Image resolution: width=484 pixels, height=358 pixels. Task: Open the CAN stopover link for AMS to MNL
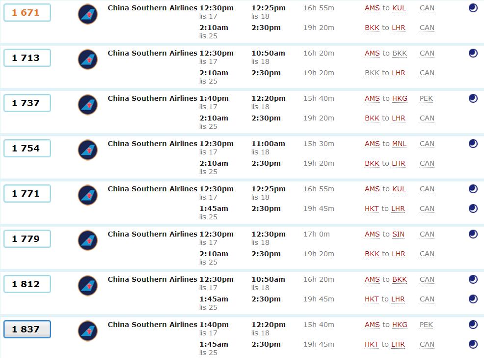[x=427, y=144]
